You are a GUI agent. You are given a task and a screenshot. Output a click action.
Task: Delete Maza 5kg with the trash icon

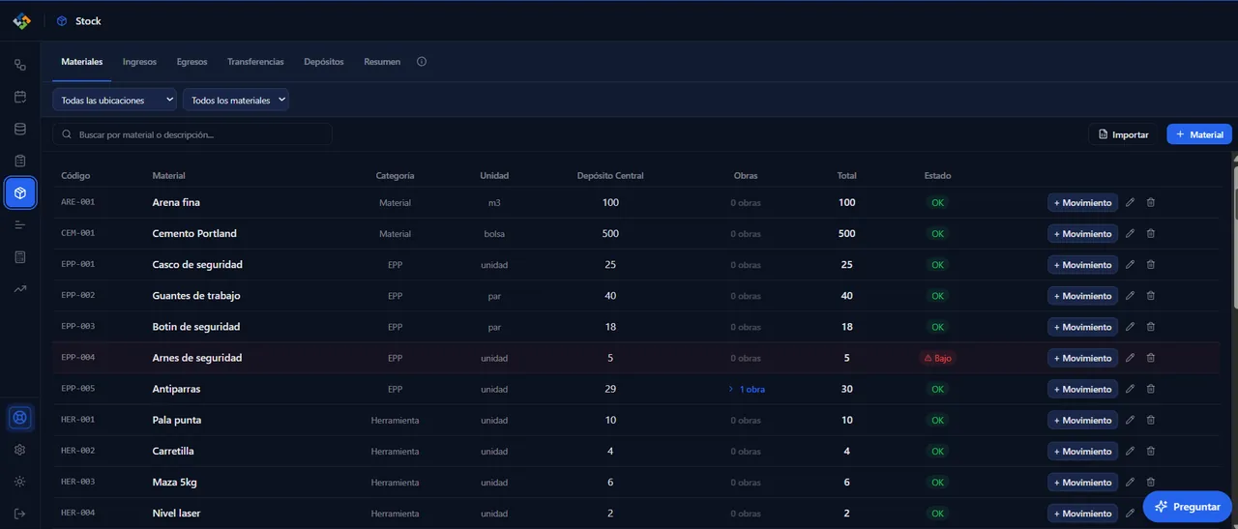click(x=1151, y=482)
